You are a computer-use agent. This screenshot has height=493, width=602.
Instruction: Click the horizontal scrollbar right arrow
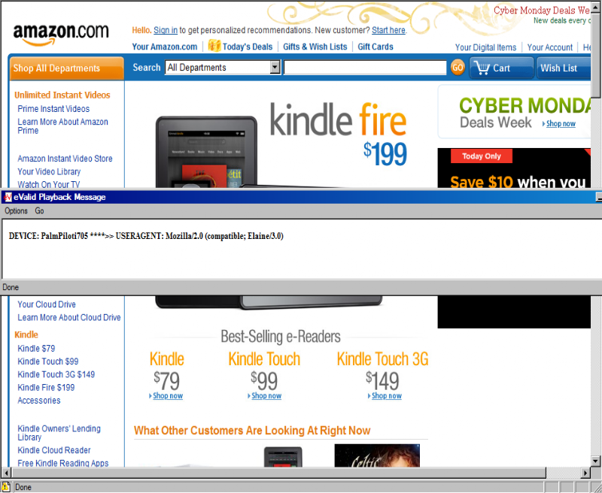[x=585, y=473]
